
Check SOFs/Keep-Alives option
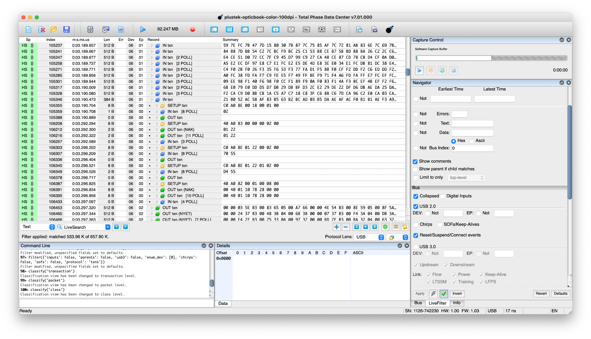point(440,225)
